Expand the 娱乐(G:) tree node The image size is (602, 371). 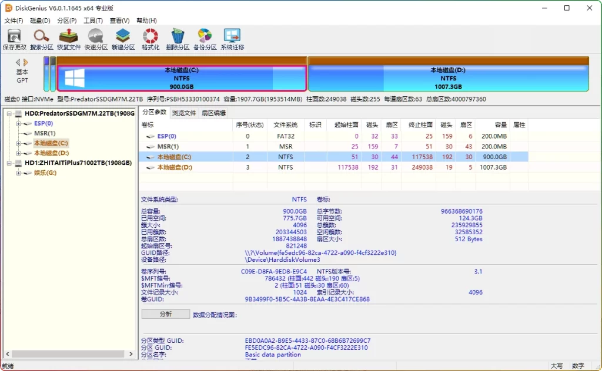(x=19, y=173)
